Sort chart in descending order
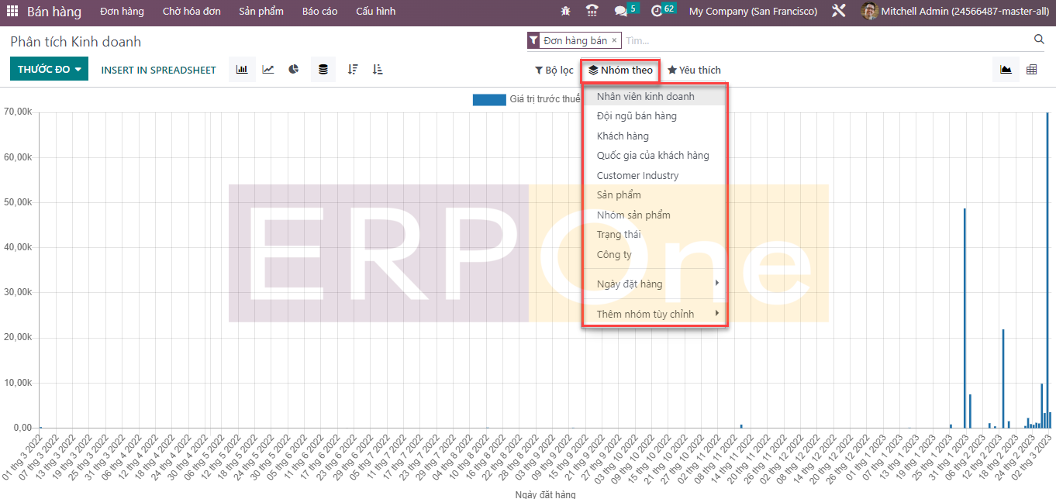Viewport: 1056px width, 499px height. click(353, 70)
